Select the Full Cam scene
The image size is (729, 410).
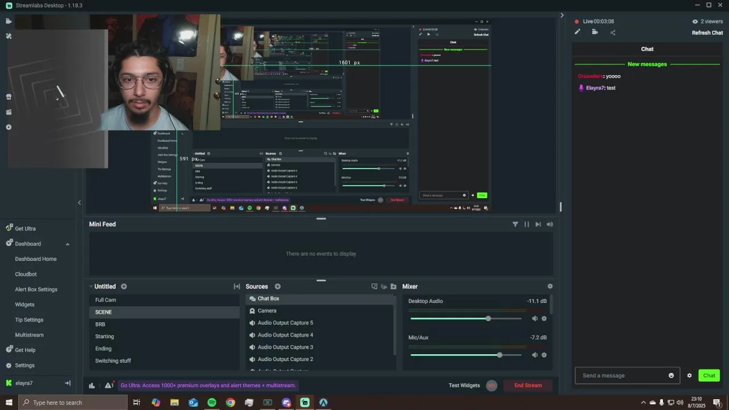[x=164, y=300]
